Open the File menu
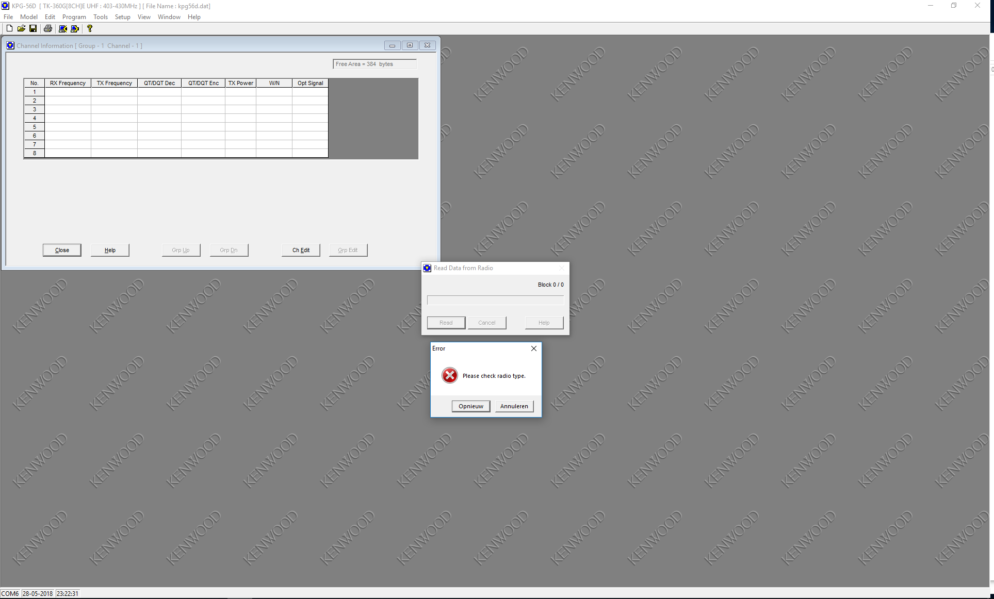This screenshot has height=599, width=994. (x=8, y=17)
